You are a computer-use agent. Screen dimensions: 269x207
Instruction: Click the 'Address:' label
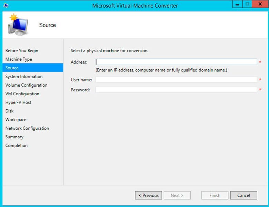79,62
